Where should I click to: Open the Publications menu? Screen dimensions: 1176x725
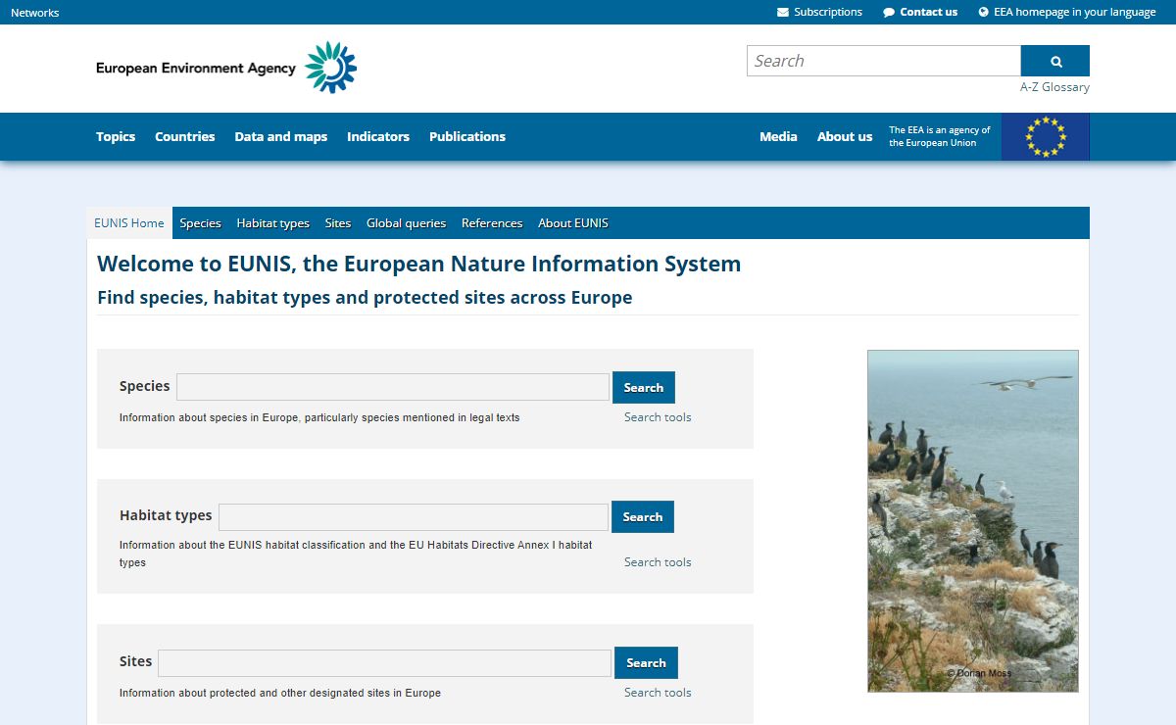coord(467,137)
